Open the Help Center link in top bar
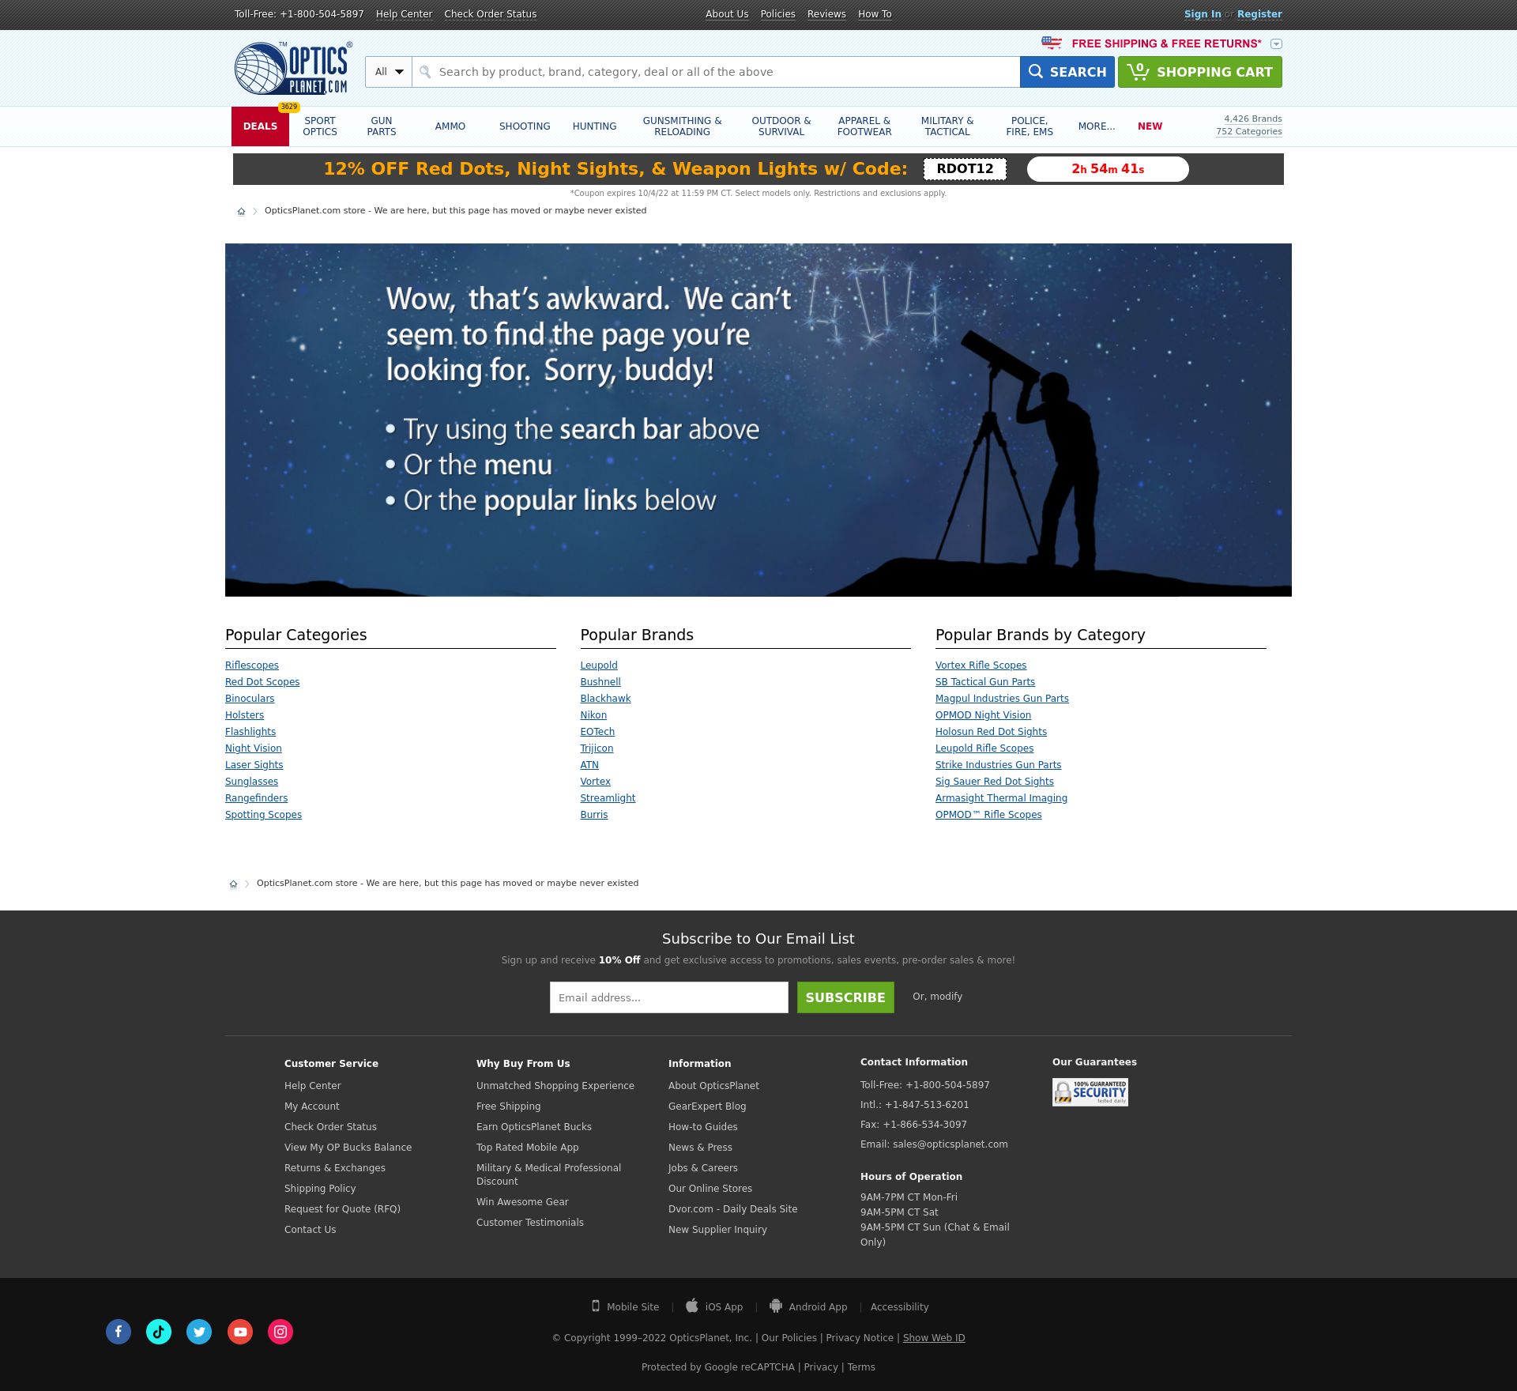The height and width of the screenshot is (1391, 1517). (404, 14)
